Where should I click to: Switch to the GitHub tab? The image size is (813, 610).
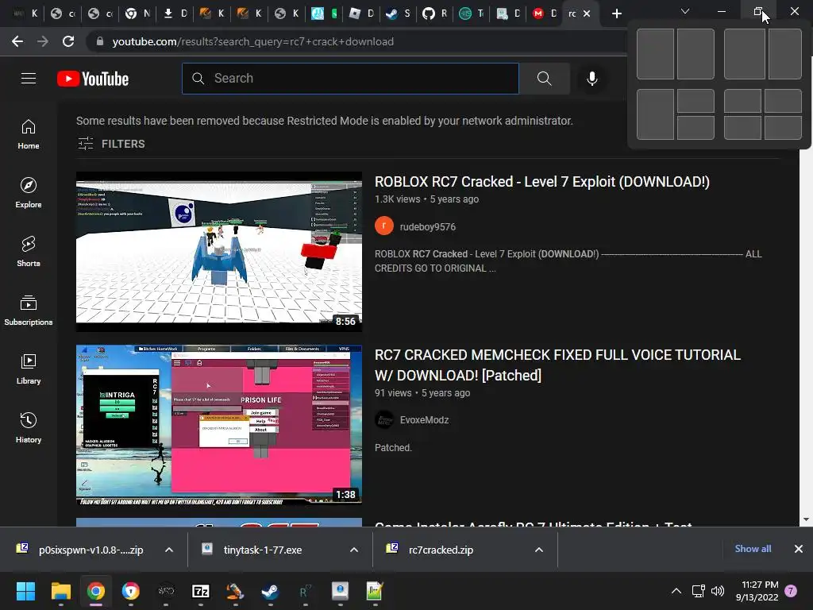pyautogui.click(x=434, y=14)
